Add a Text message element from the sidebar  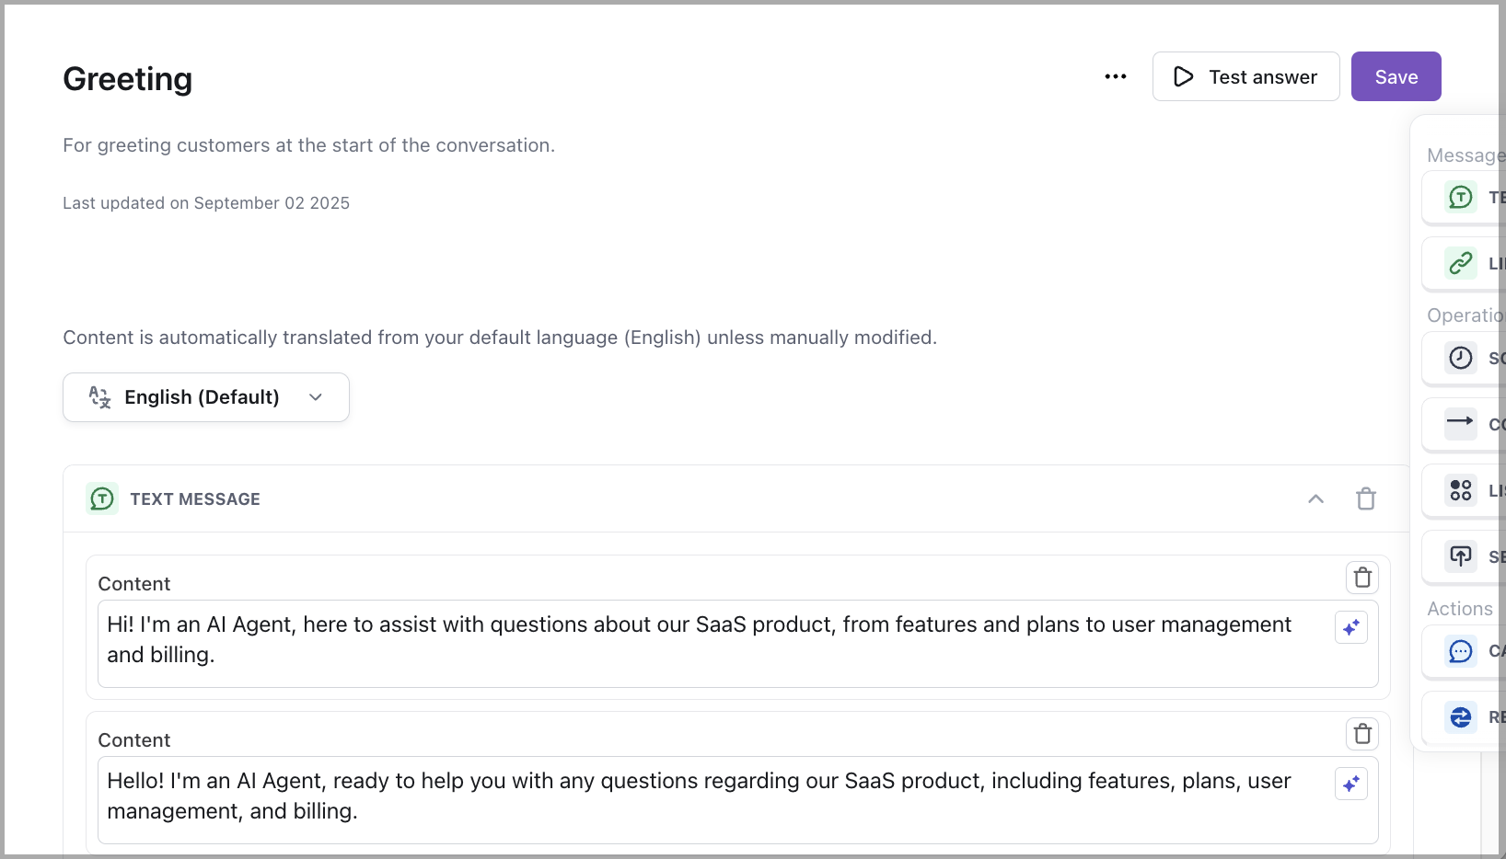point(1462,197)
